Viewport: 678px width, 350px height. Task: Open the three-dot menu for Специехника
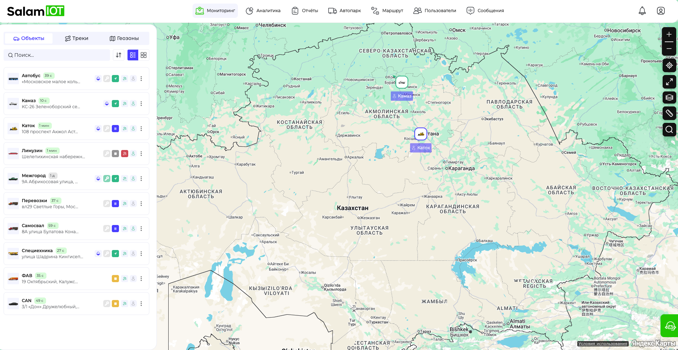(141, 254)
